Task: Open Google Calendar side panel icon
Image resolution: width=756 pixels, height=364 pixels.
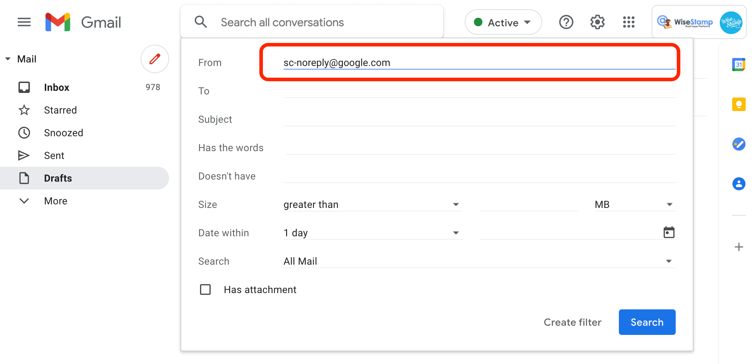Action: [x=739, y=65]
